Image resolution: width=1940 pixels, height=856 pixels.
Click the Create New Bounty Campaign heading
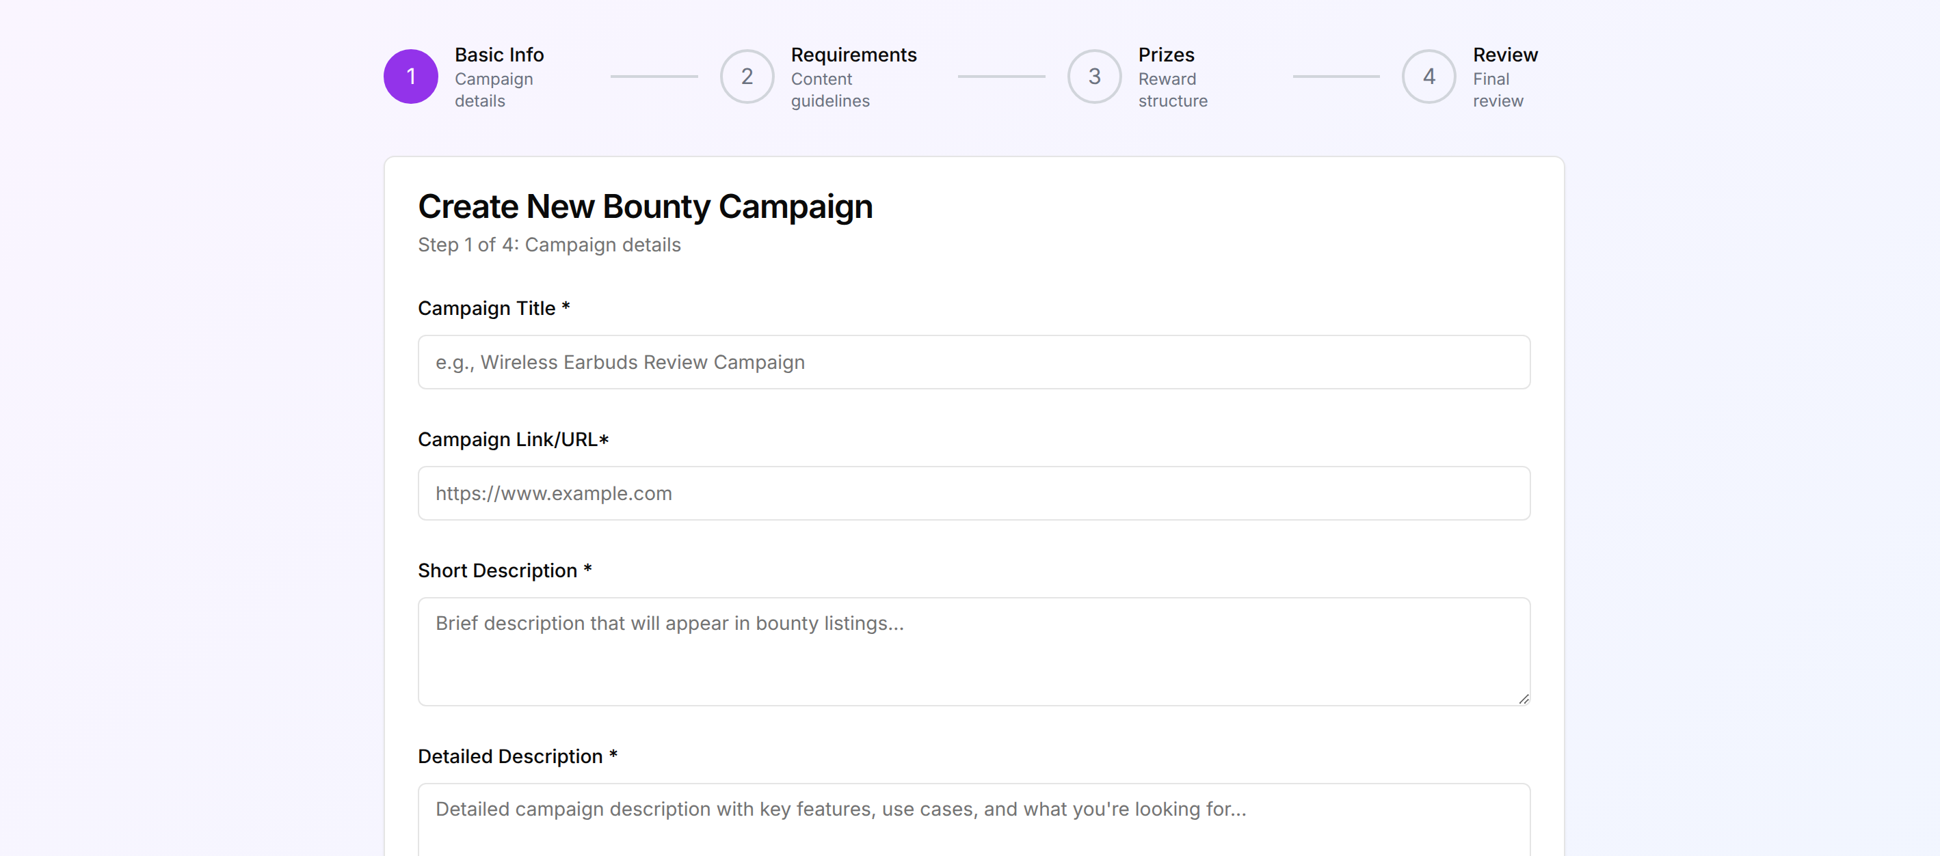tap(646, 206)
